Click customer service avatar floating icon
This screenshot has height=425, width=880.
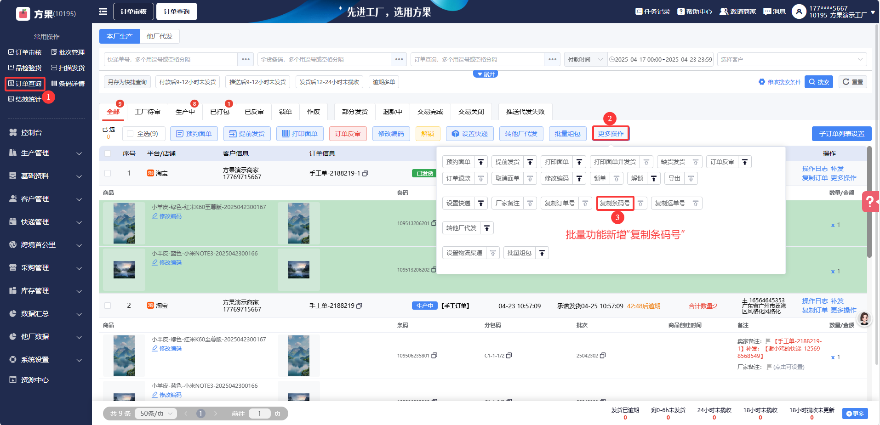864,318
